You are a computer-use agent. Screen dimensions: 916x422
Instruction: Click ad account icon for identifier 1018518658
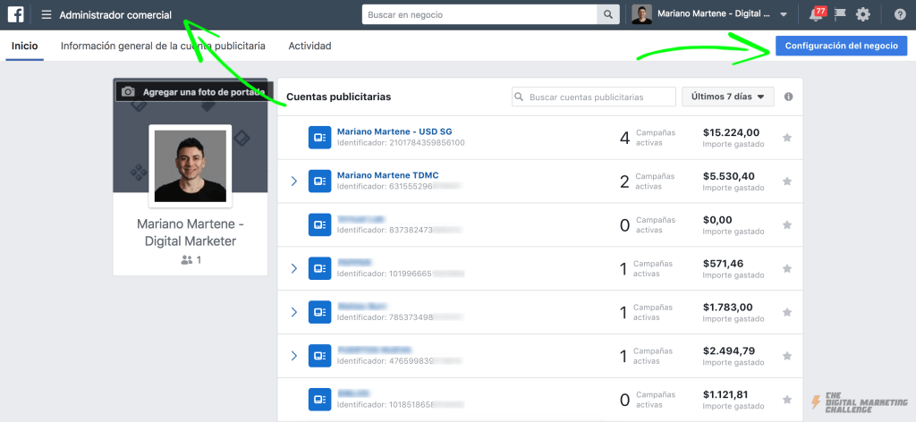coord(319,400)
